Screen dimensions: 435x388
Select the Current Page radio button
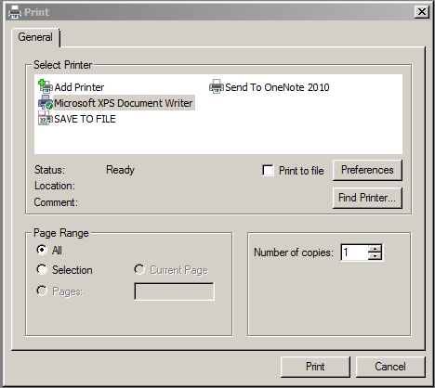(139, 269)
